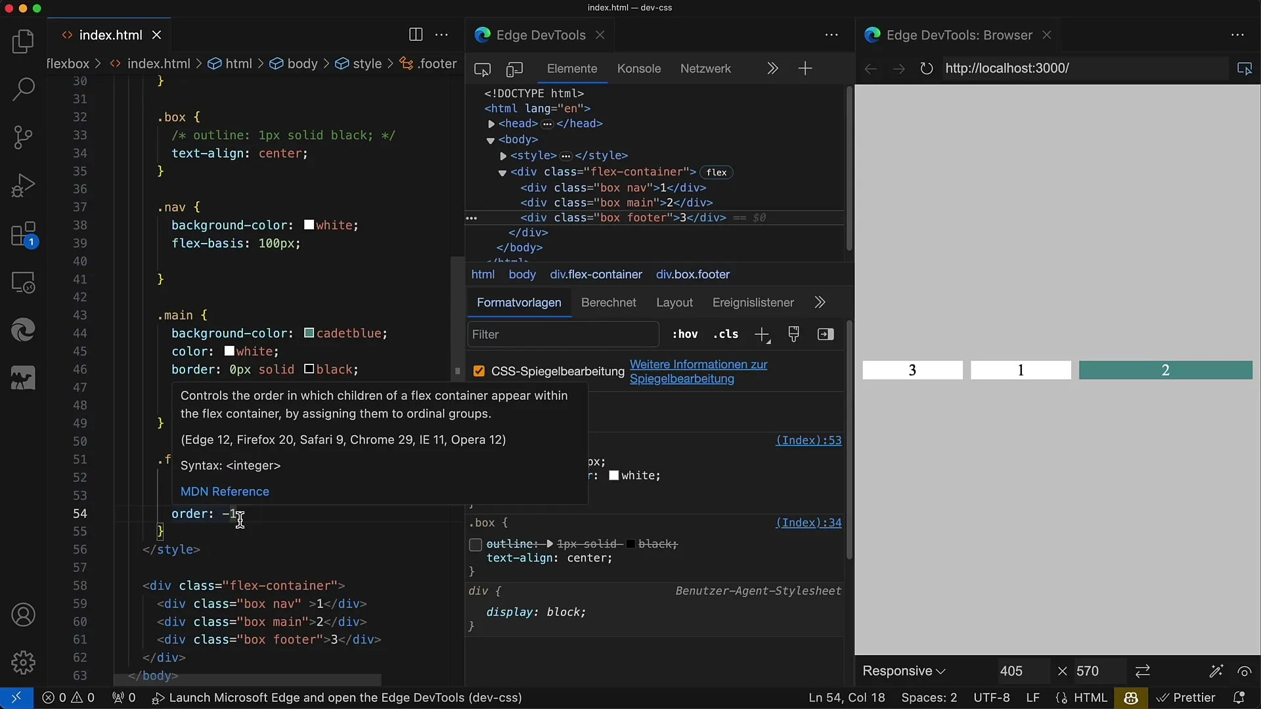Image resolution: width=1261 pixels, height=709 pixels.
Task: Add new style rule plus icon
Action: coord(762,335)
